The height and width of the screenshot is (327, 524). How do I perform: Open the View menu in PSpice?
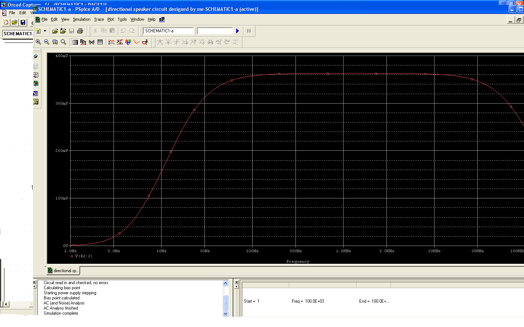(65, 20)
